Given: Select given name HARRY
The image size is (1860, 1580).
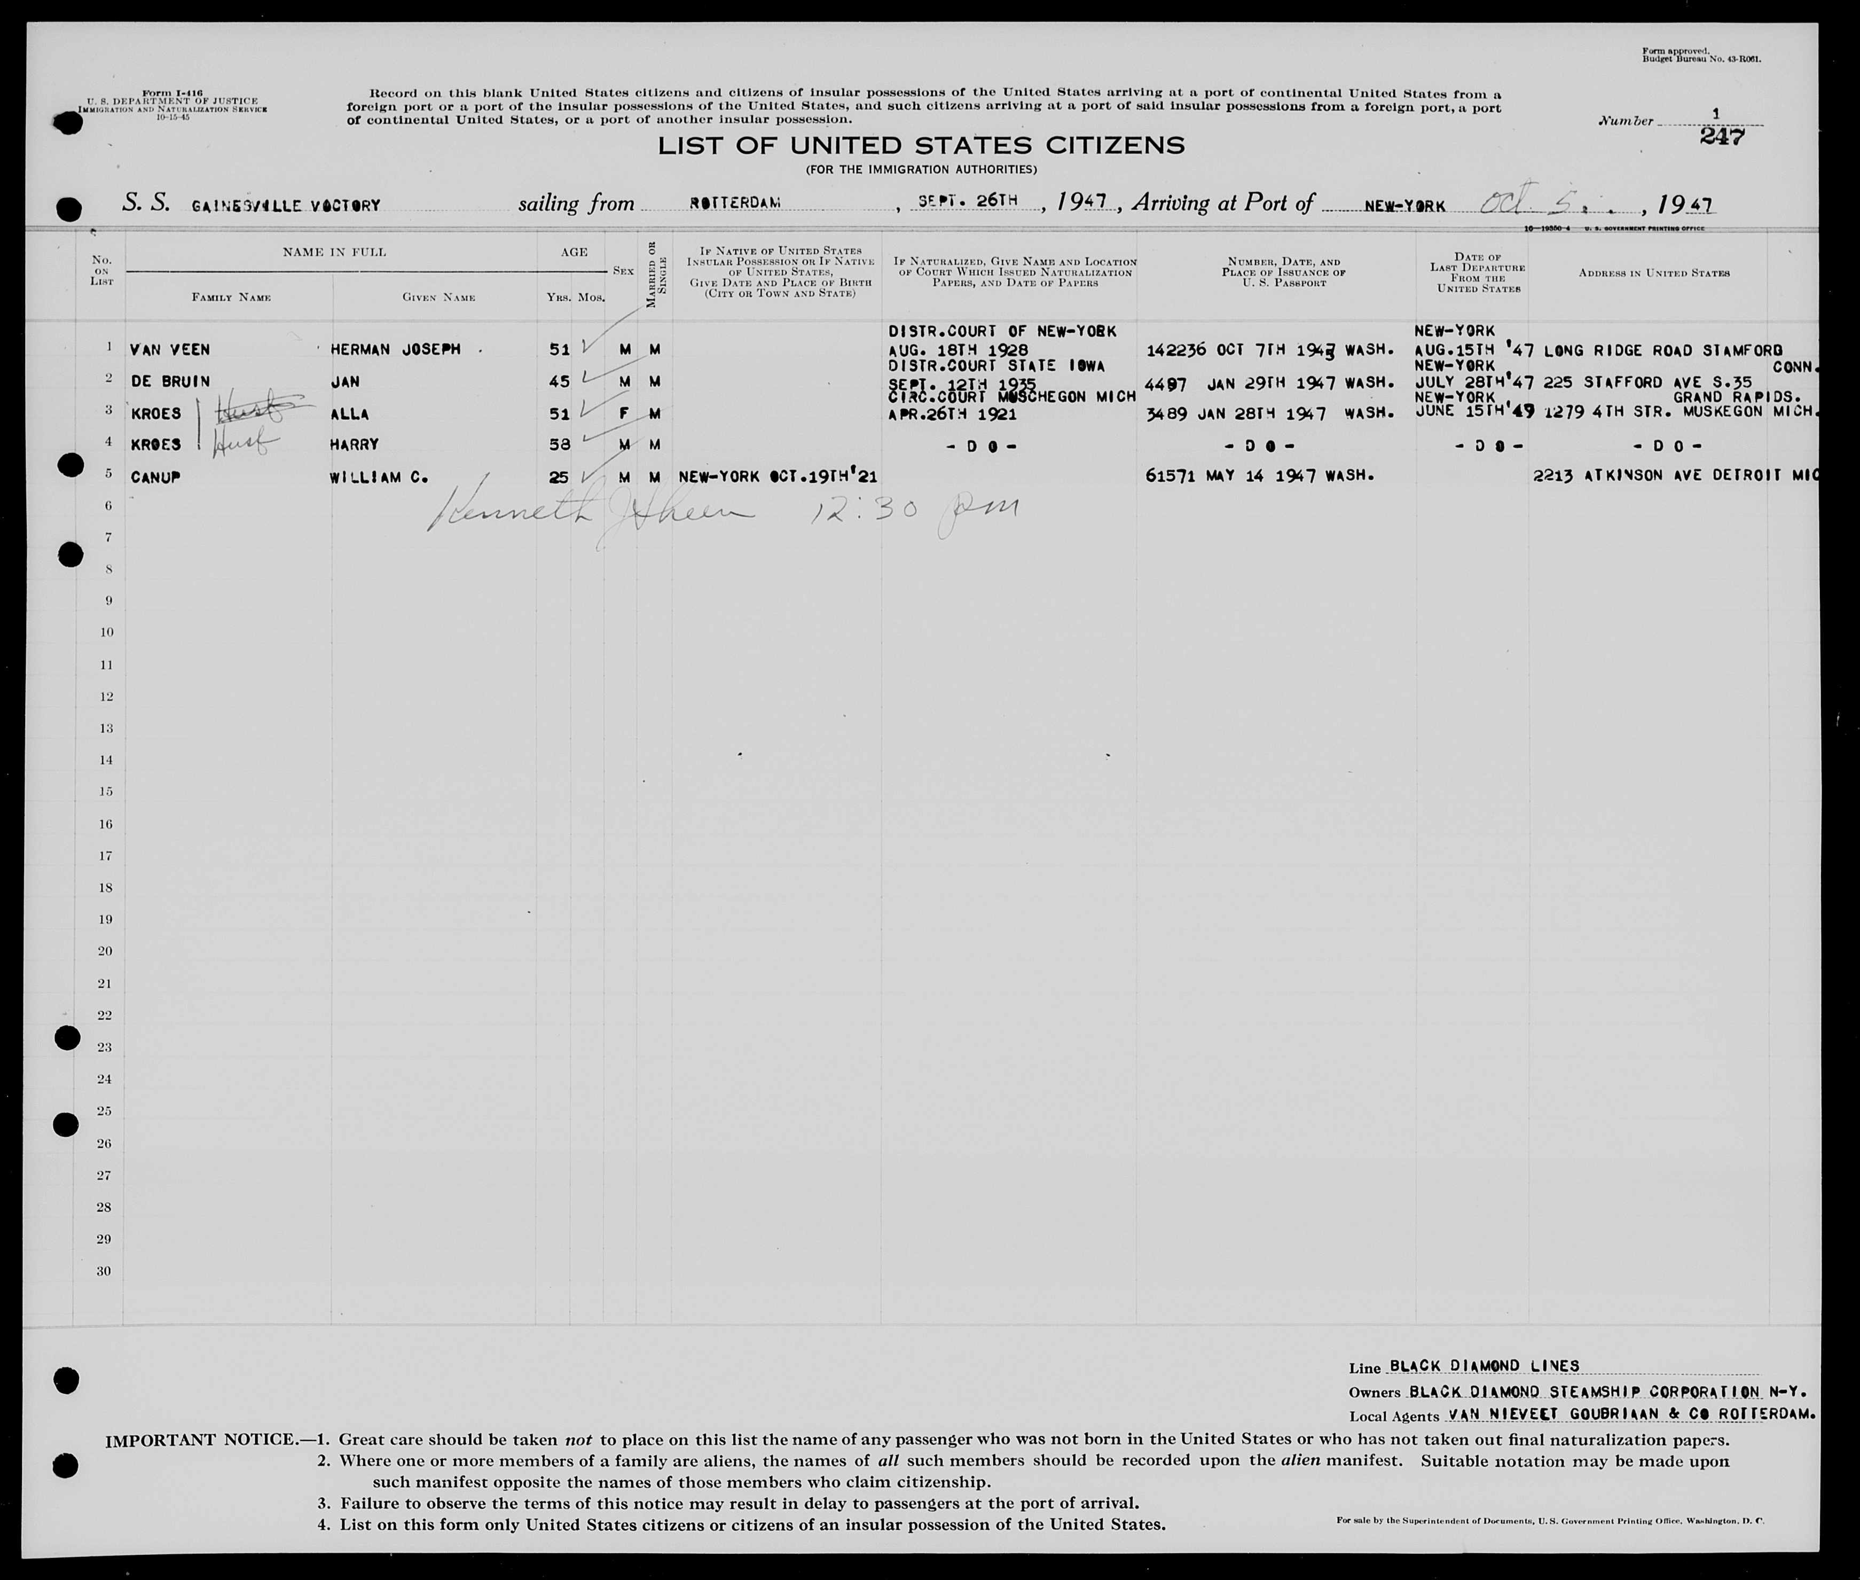Looking at the screenshot, I should tap(355, 444).
